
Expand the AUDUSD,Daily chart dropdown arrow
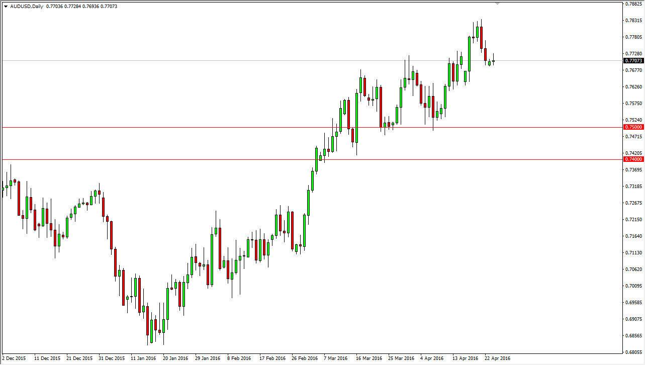coord(6,6)
